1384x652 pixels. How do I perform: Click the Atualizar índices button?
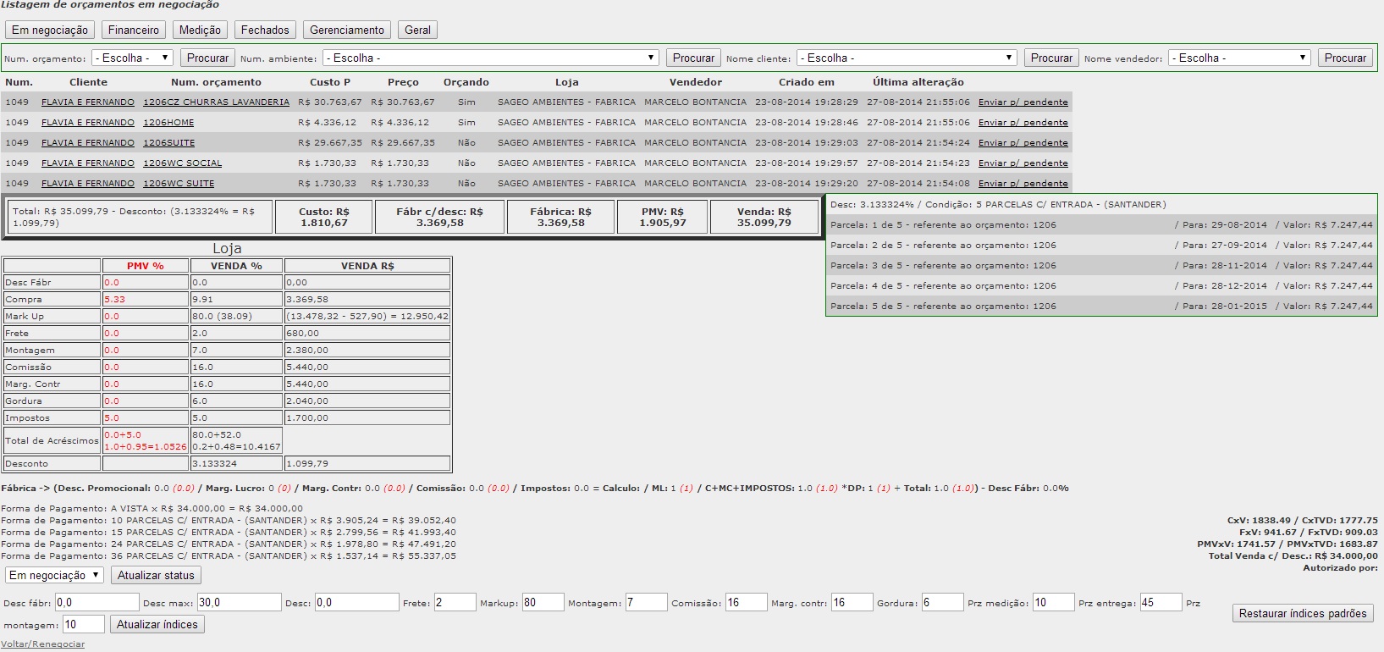[157, 624]
